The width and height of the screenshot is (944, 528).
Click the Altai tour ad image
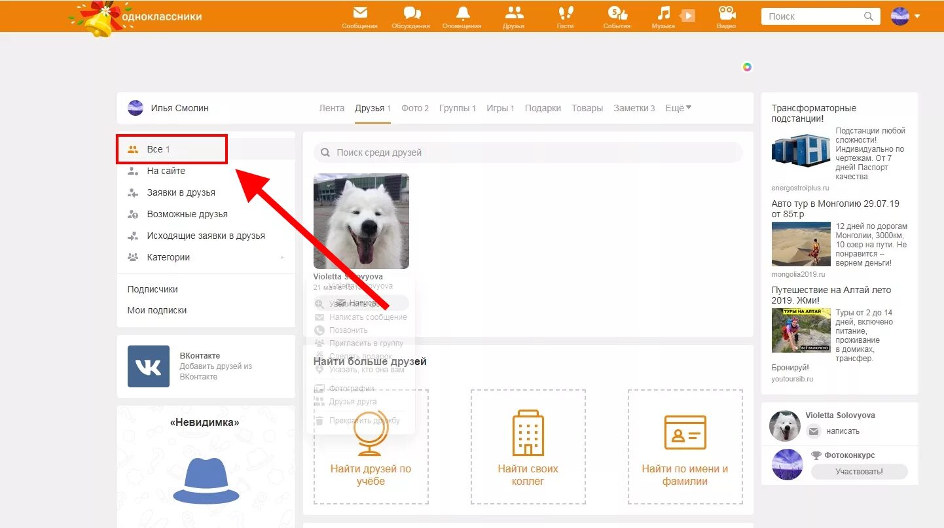click(x=802, y=330)
